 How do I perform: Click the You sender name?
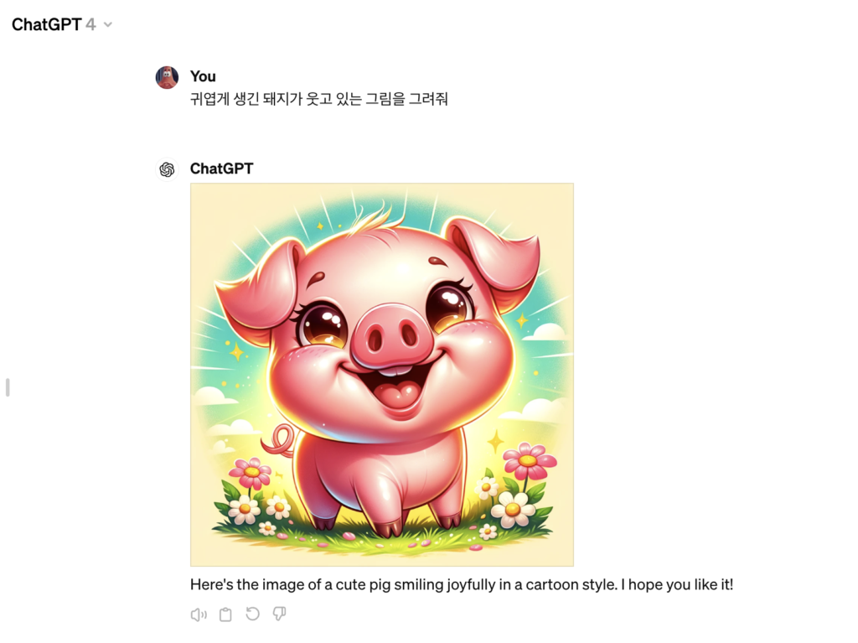click(x=203, y=76)
